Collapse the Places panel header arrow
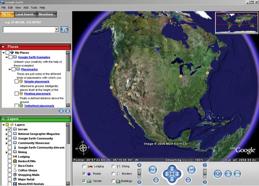Viewport: 259px width, 186px height. click(3, 47)
